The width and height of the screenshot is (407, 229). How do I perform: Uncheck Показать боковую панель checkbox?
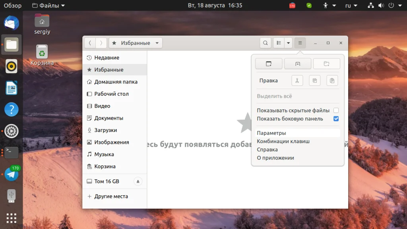336,118
